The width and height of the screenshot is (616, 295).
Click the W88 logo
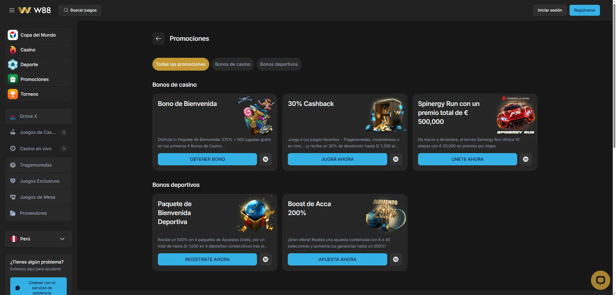(34, 10)
